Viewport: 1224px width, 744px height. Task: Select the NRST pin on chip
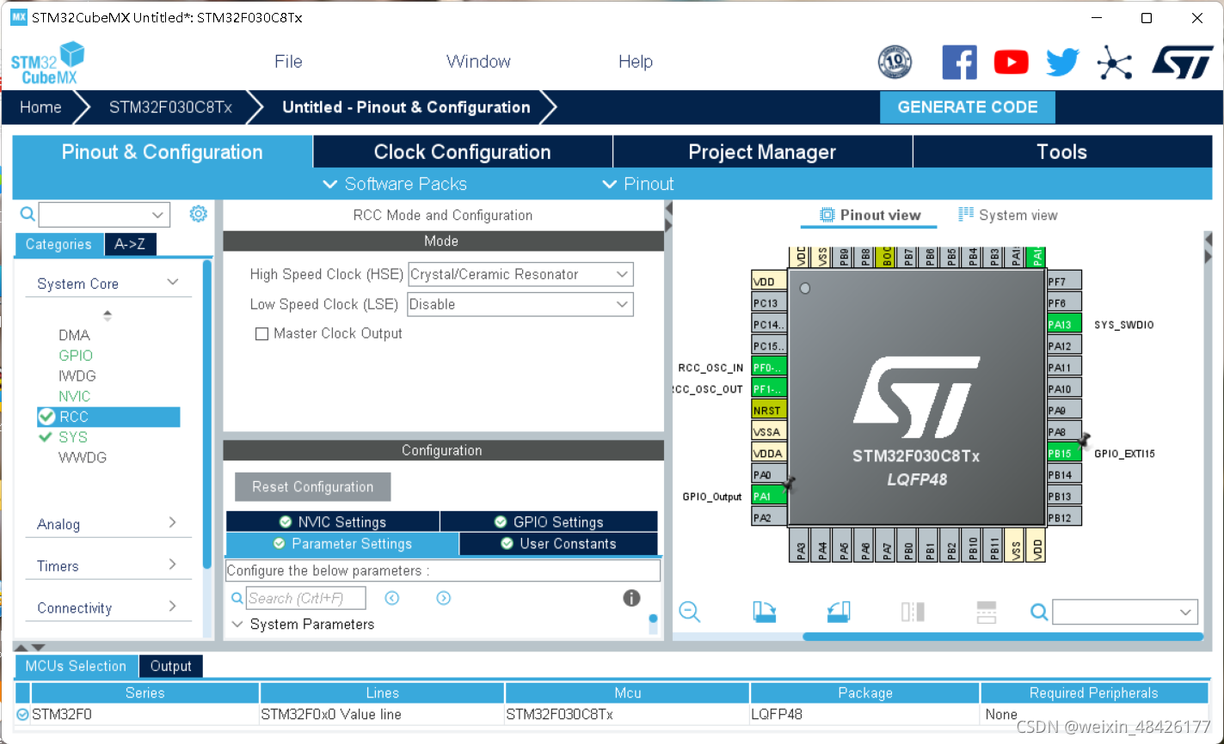(x=769, y=410)
